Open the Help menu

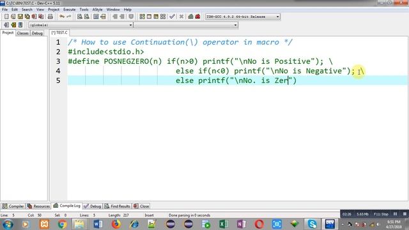[128, 10]
